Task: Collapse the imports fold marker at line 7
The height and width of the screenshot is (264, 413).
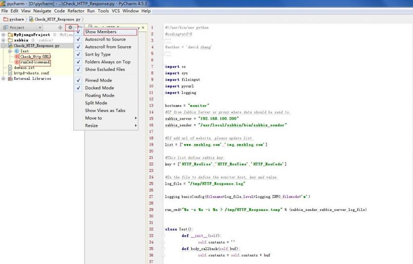Action: coord(163,67)
